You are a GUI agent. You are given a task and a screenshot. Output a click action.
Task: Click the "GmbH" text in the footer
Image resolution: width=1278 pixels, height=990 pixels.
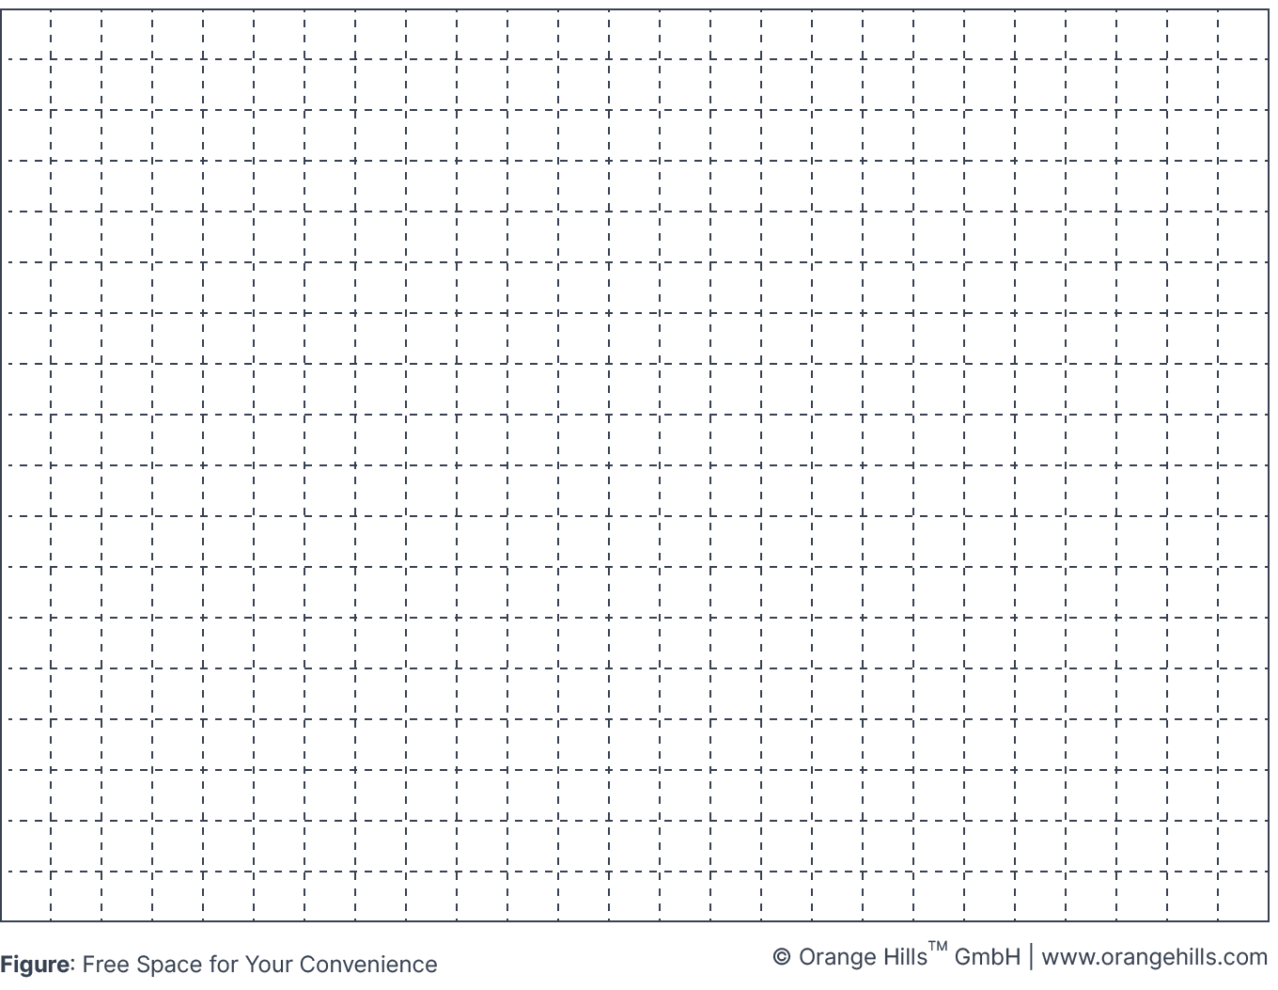pyautogui.click(x=987, y=958)
